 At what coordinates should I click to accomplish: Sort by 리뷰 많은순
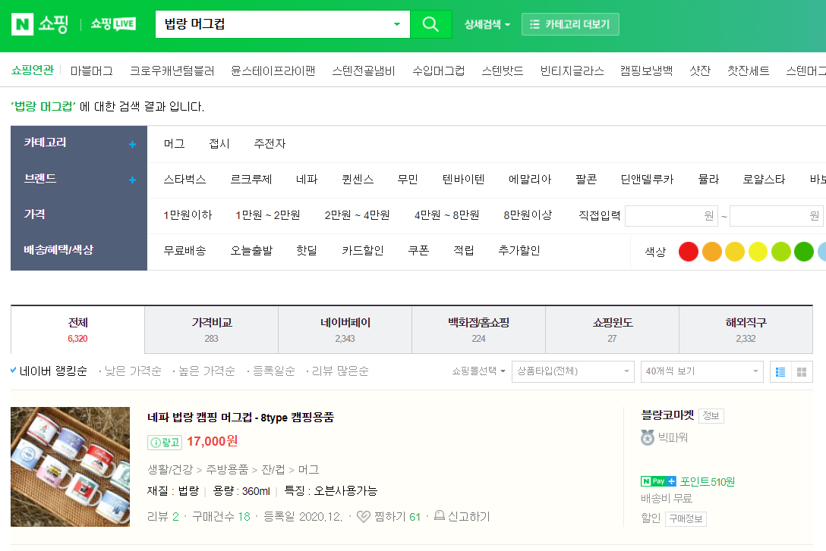point(340,371)
